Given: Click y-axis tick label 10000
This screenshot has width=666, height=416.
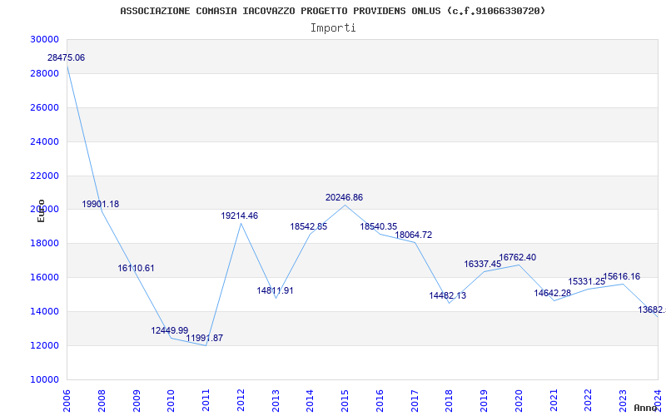Looking at the screenshot, I should [x=45, y=379].
